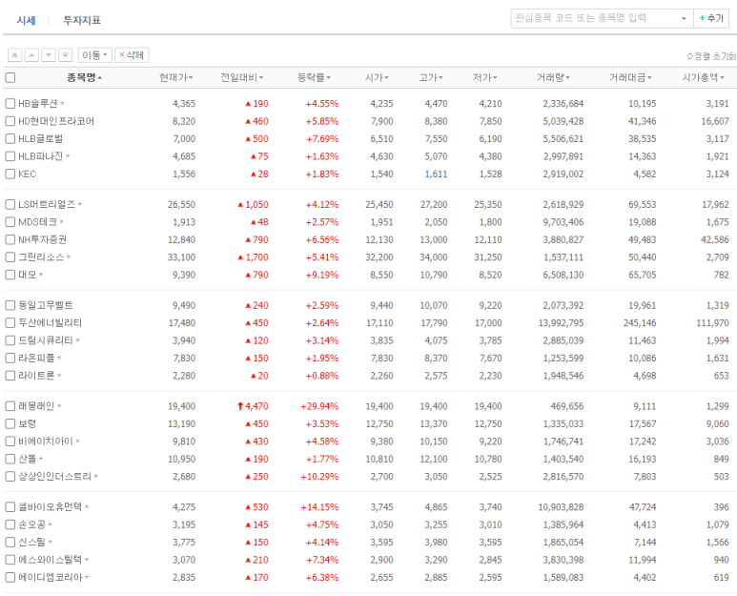Check the 대모 row checkbox

pyautogui.click(x=10, y=275)
